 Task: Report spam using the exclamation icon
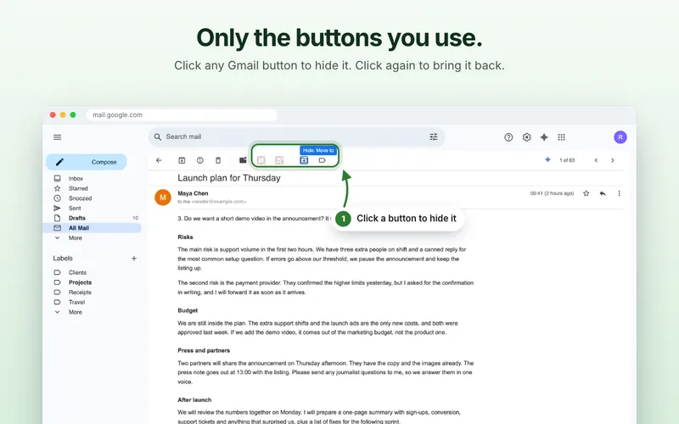click(200, 160)
